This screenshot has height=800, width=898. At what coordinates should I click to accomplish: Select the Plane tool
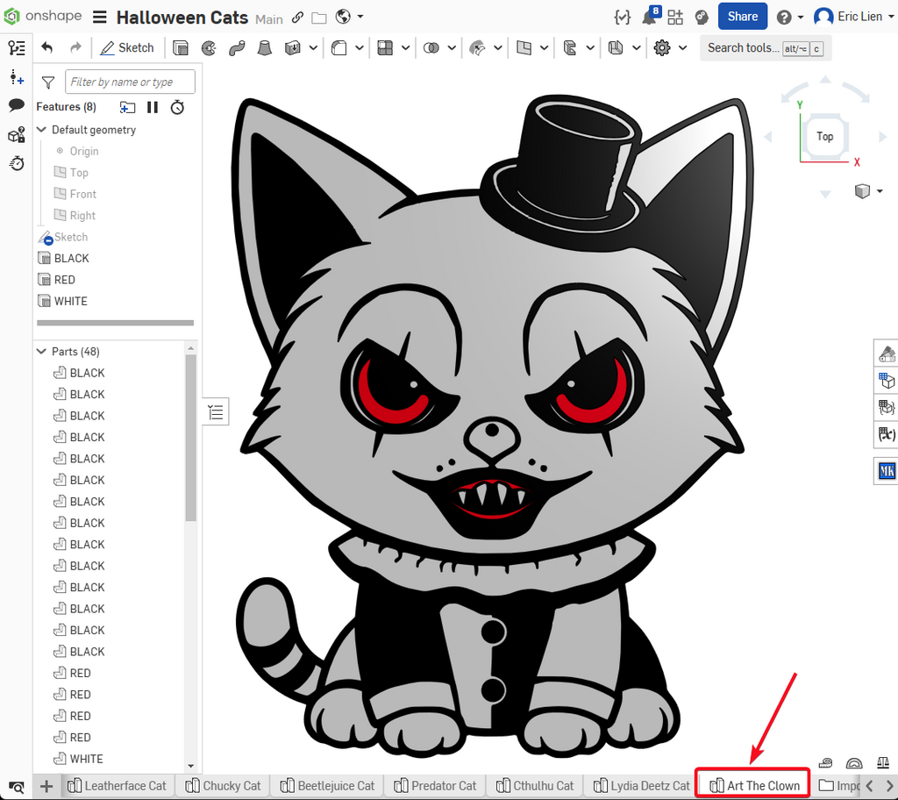(x=524, y=47)
